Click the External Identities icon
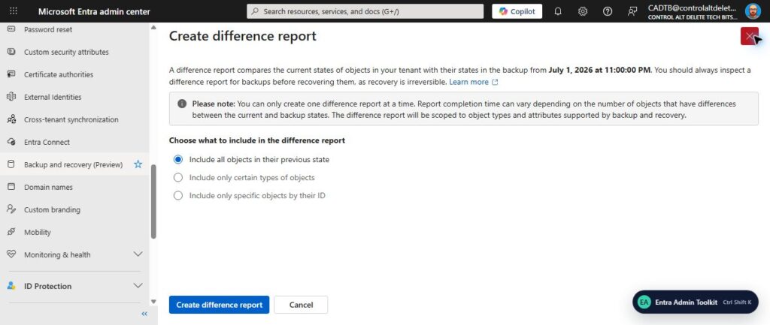This screenshot has width=770, height=325. pos(11,97)
